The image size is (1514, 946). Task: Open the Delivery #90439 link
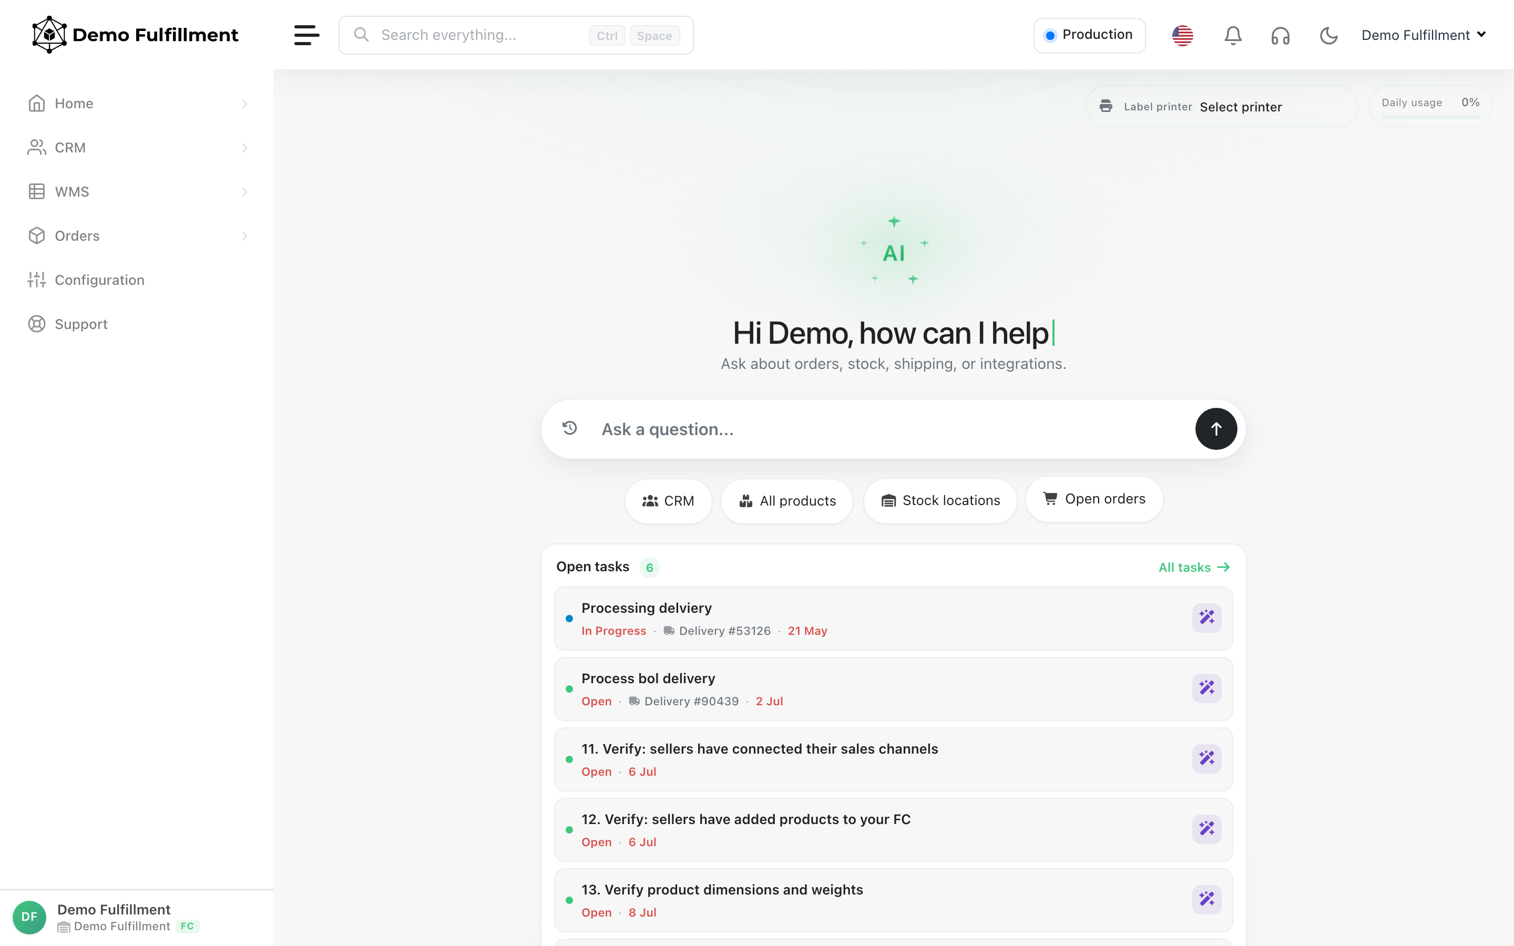(x=683, y=702)
